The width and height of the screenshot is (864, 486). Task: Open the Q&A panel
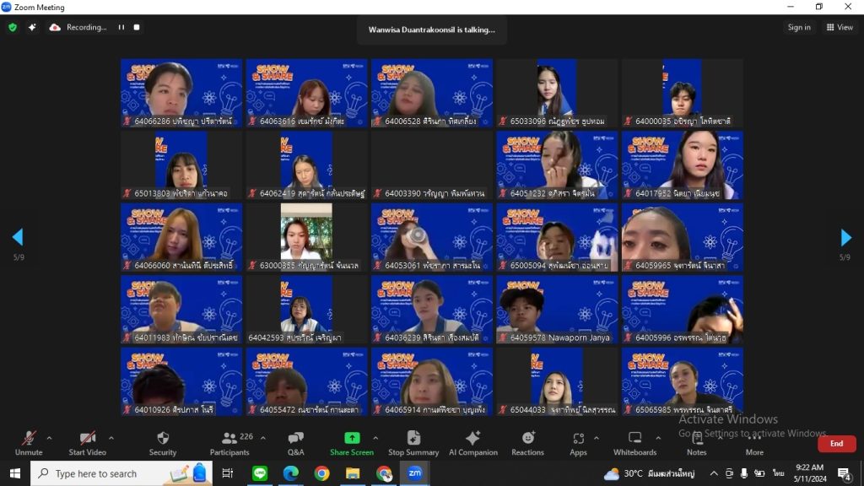[296, 444]
